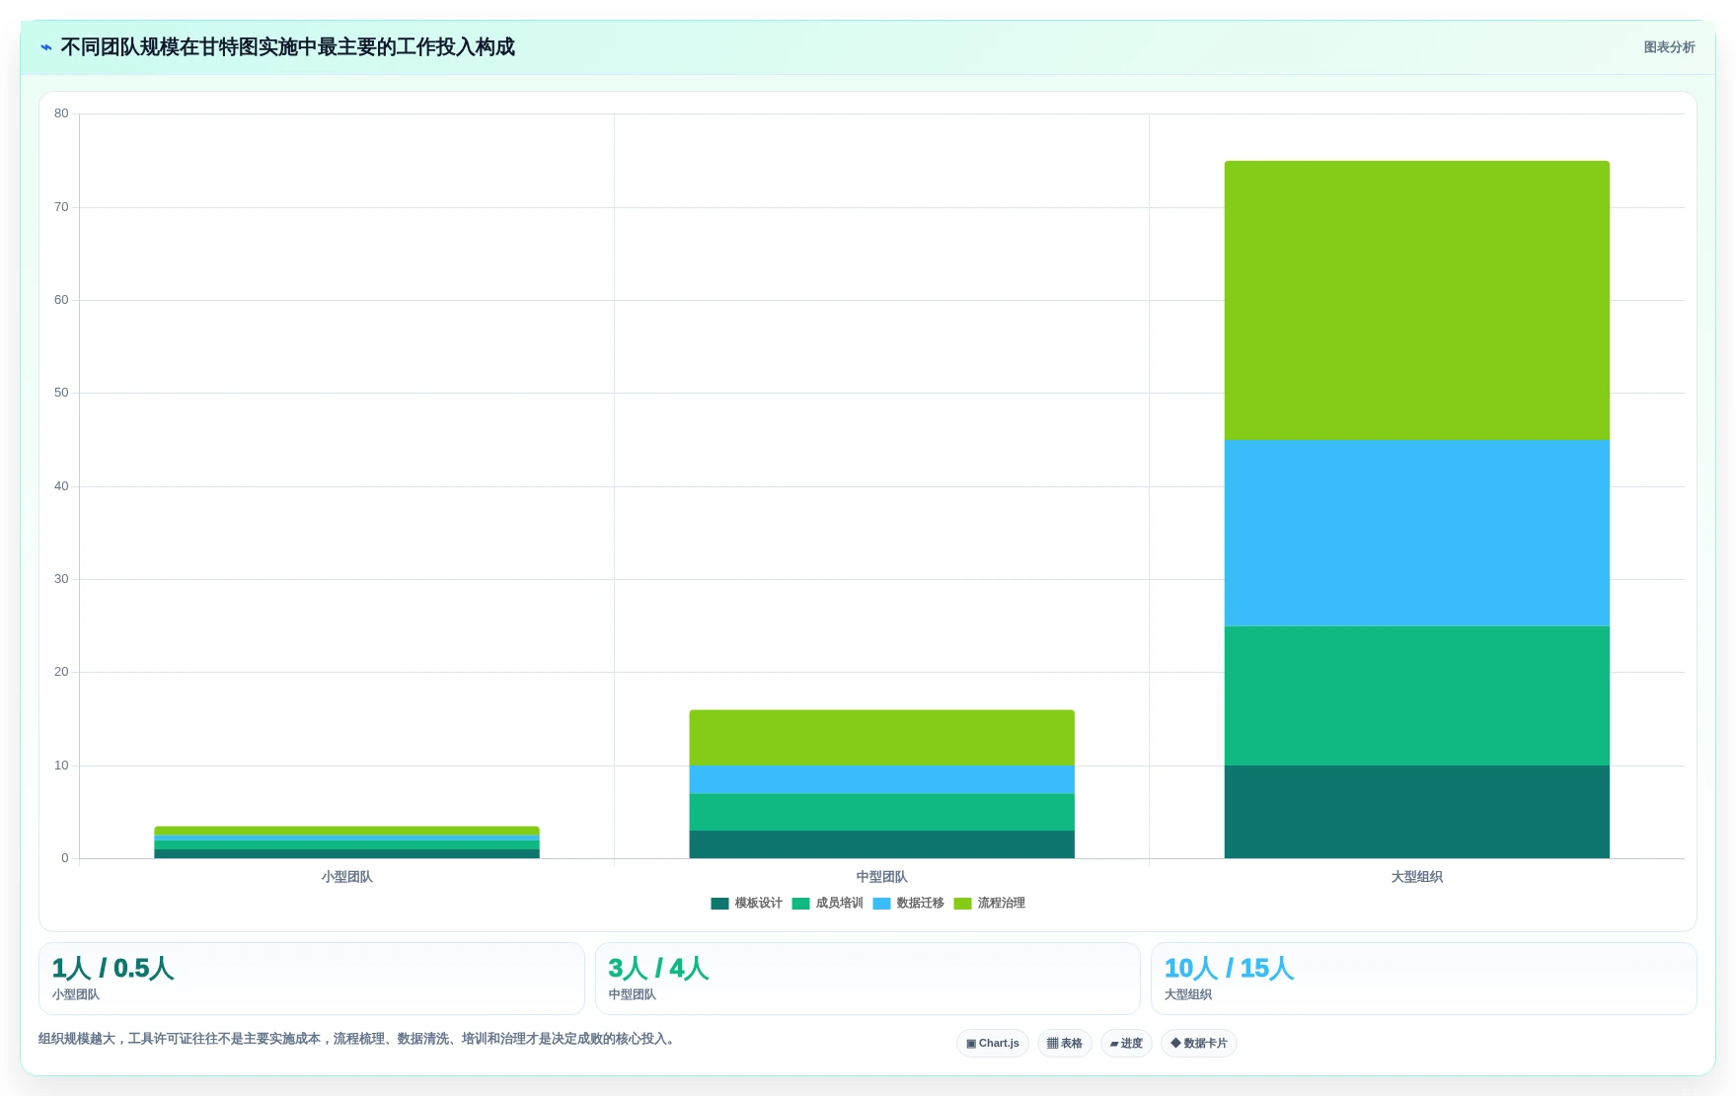The image size is (1736, 1096).
Task: Click the 成员培训 legend label text
Action: point(839,904)
